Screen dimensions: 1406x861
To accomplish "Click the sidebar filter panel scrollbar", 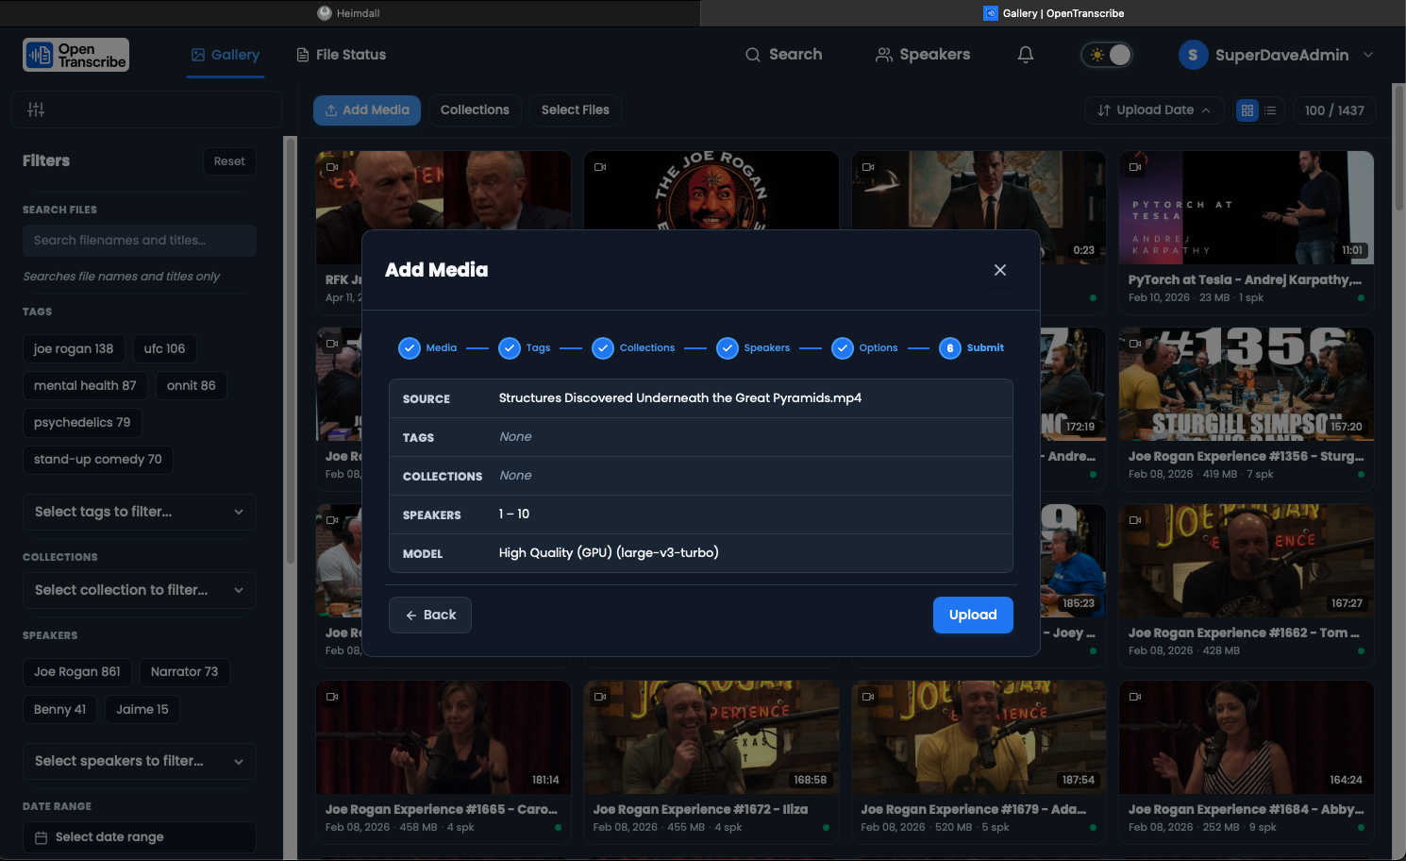I will [x=291, y=349].
